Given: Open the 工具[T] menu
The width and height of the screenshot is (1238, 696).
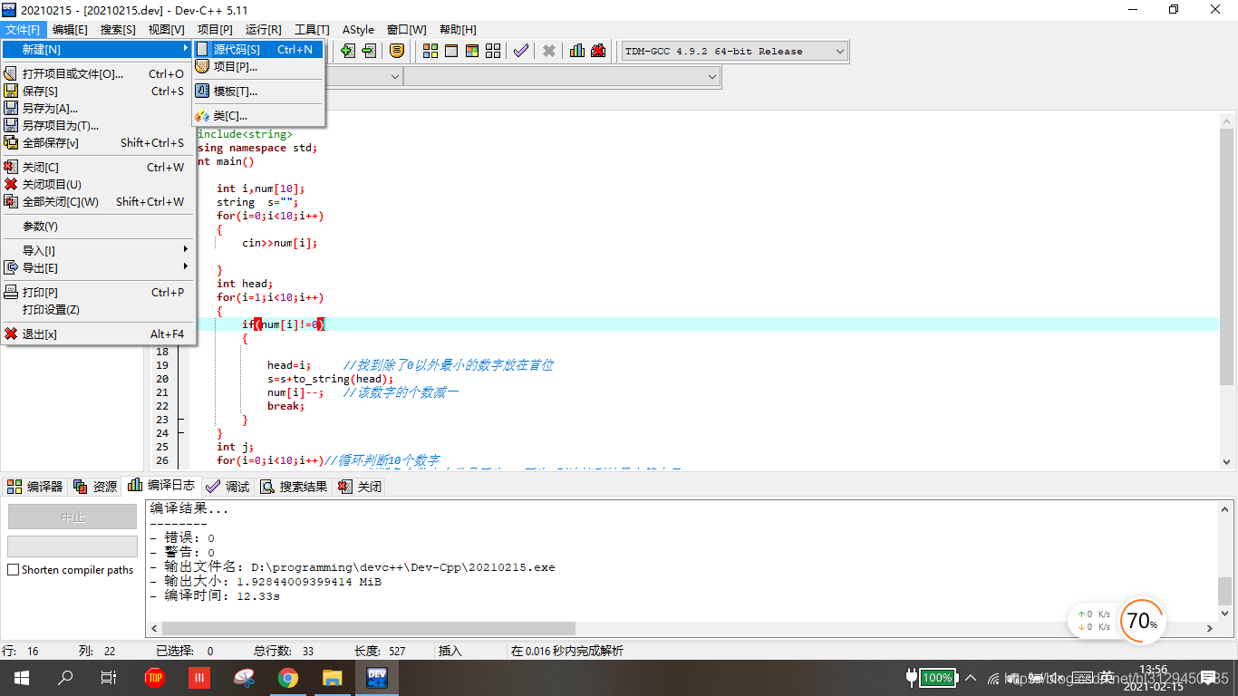Looking at the screenshot, I should pyautogui.click(x=312, y=30).
